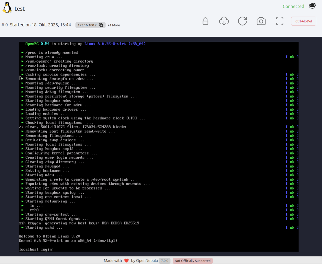The width and height of the screenshot is (322, 264).
Task: Send Ctrl-Alt-Del to the VM
Action: pos(304,21)
